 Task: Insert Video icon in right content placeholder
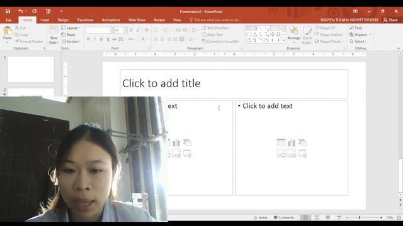point(302,153)
